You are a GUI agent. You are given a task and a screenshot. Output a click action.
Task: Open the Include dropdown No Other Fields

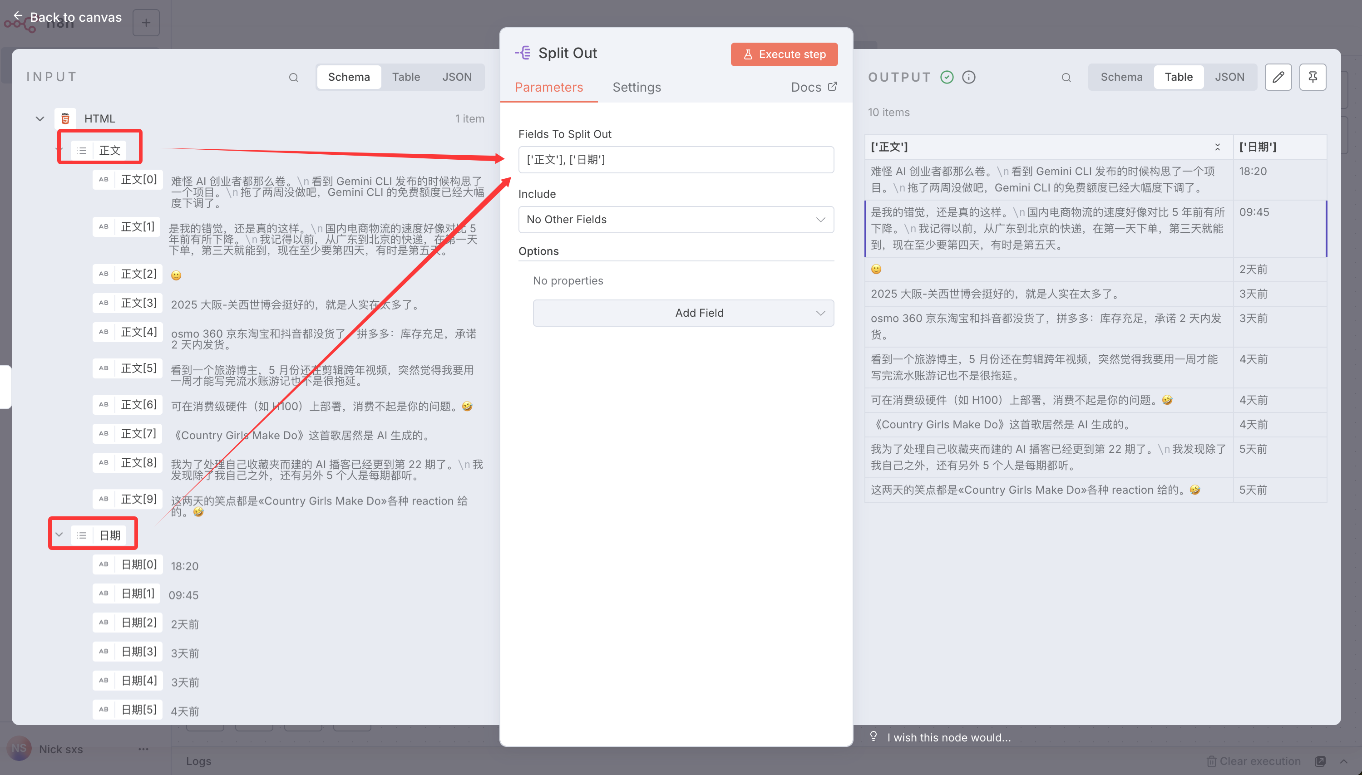click(x=676, y=219)
